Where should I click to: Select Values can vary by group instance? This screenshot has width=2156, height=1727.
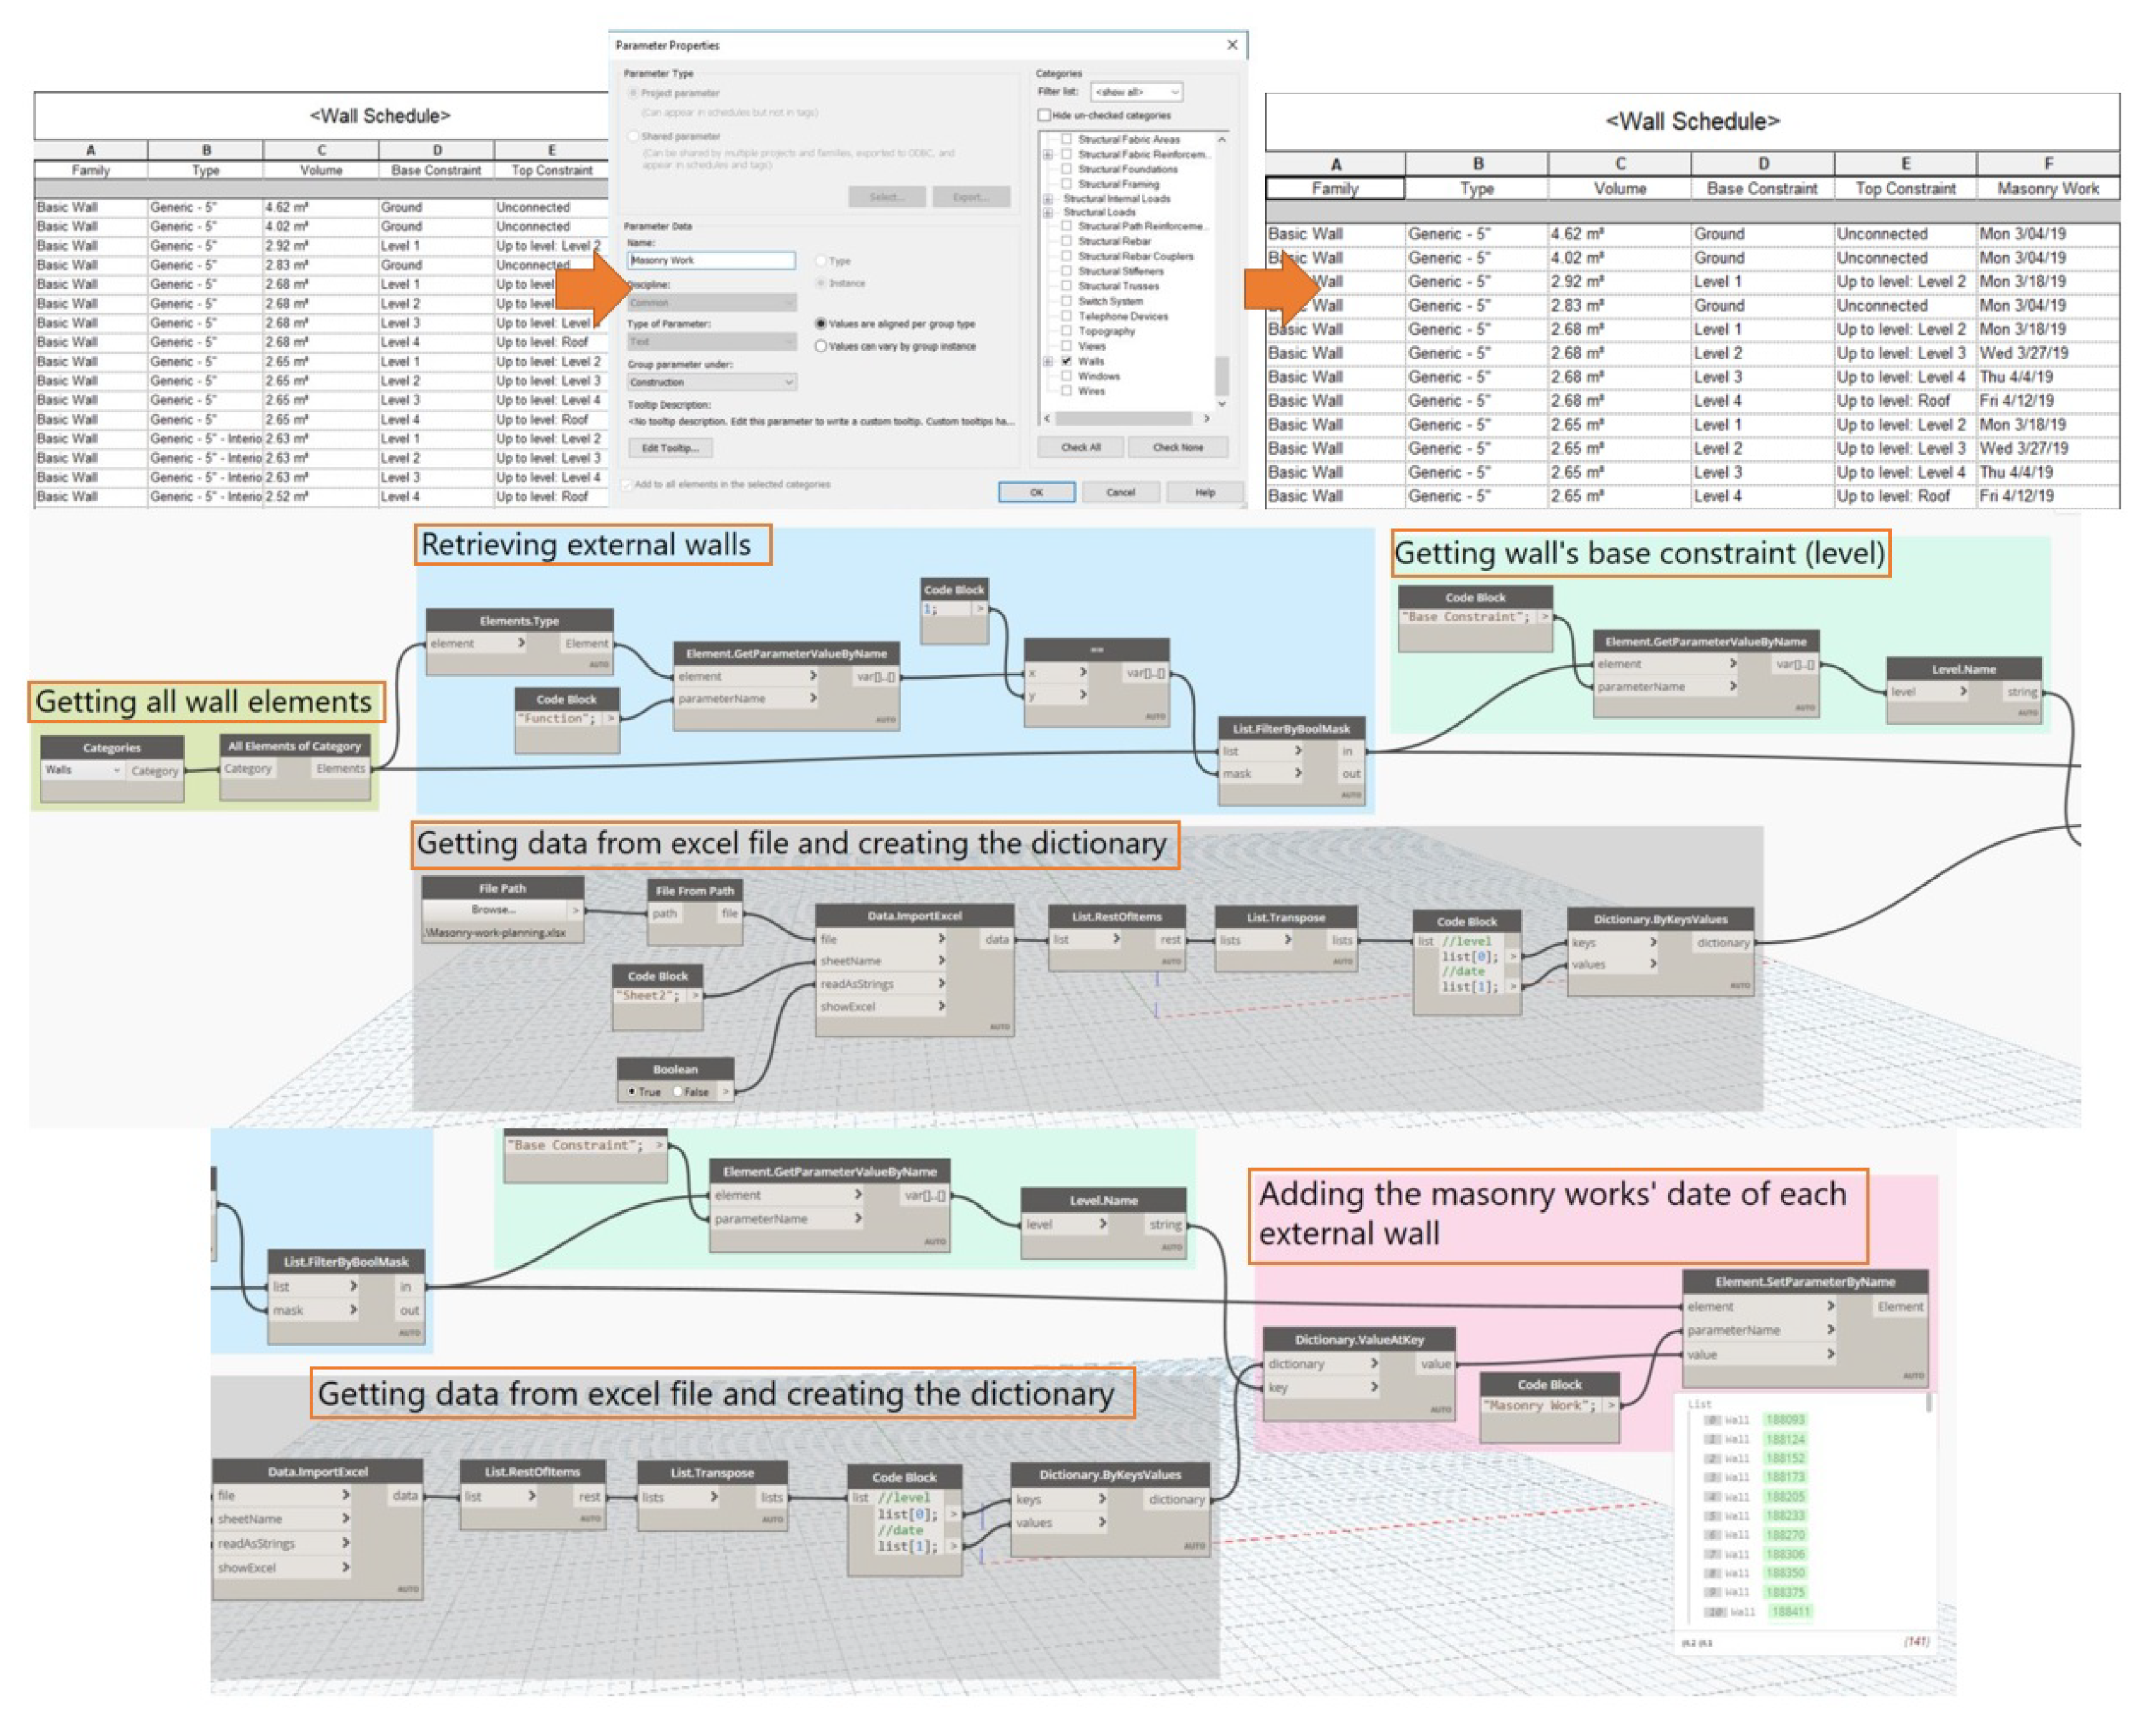(821, 346)
